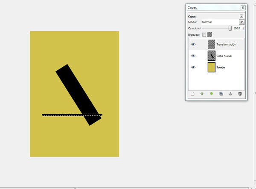Delete the selected layer with the trash icon
Screen dimensions: 256x189
pyautogui.click(x=240, y=94)
